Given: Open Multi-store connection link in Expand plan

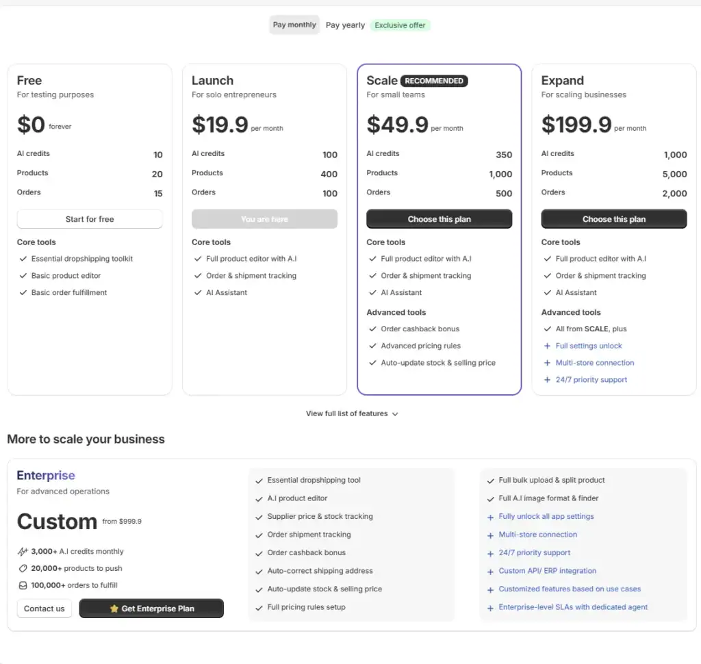Looking at the screenshot, I should pyautogui.click(x=595, y=363).
